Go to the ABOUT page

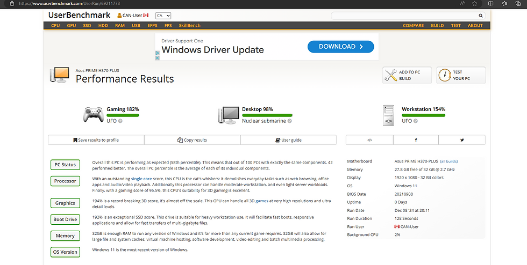click(x=475, y=26)
